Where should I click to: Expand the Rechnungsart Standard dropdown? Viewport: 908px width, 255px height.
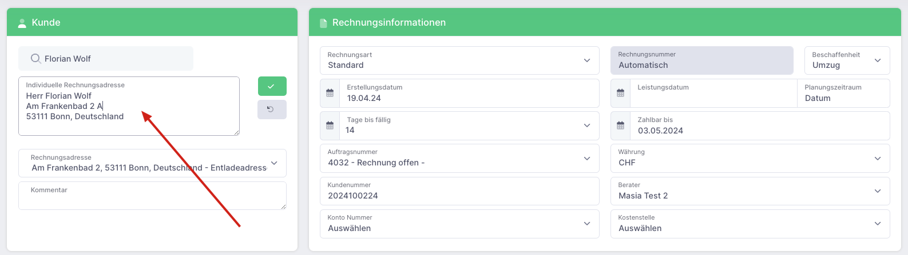(459, 60)
